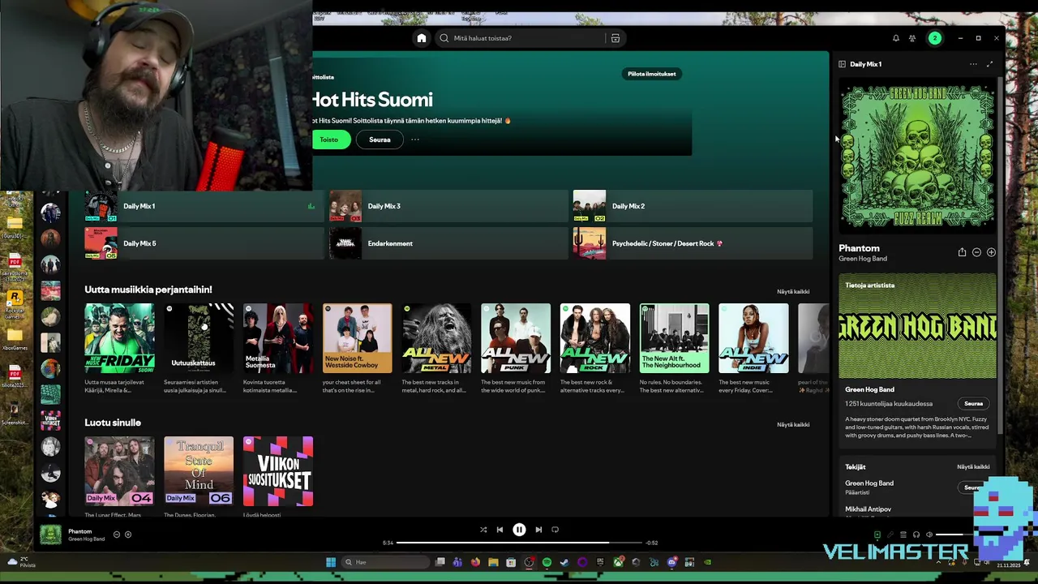Open Psychedelic / Stoner / Desert Rock tile
The image size is (1038, 584).
pyautogui.click(x=693, y=243)
